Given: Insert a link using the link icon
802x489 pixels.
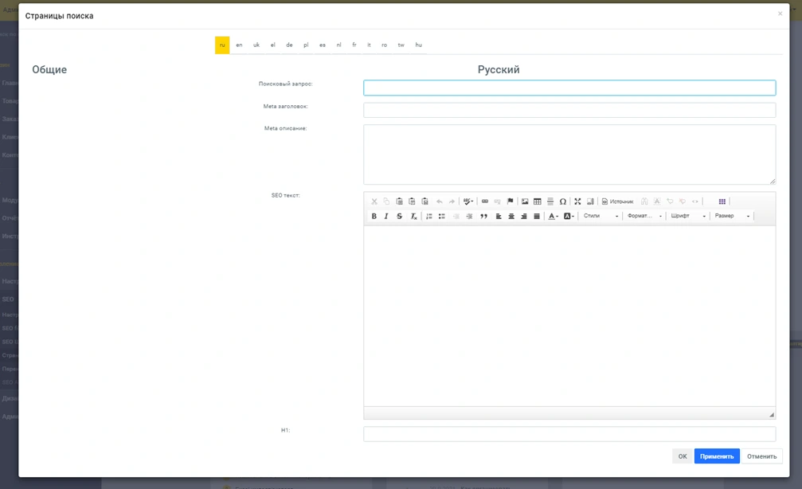Looking at the screenshot, I should pyautogui.click(x=485, y=201).
